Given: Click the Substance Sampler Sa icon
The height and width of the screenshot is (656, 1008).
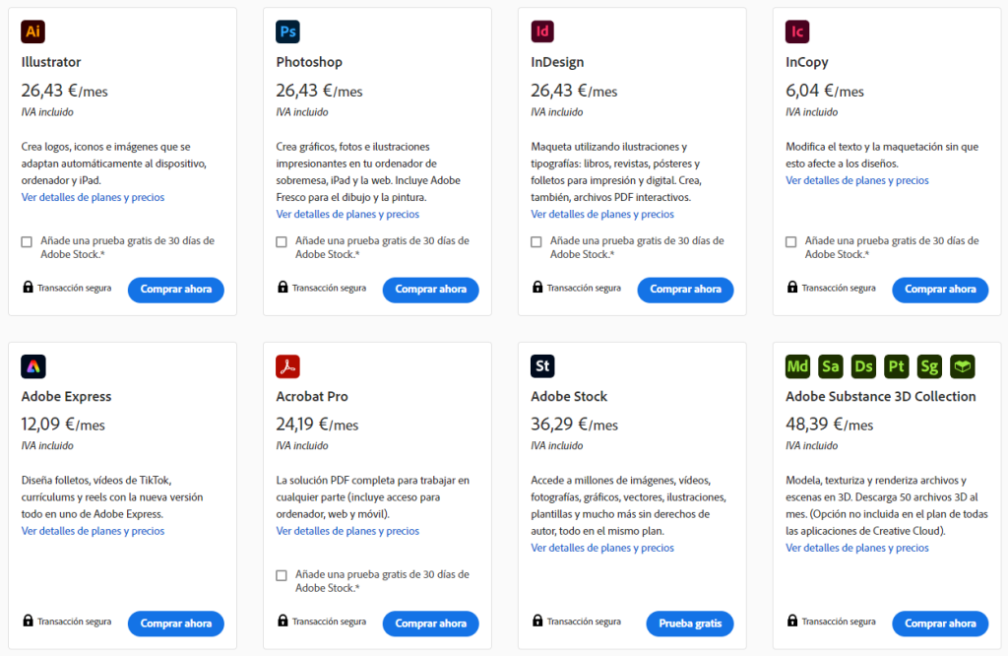Looking at the screenshot, I should click(x=831, y=366).
